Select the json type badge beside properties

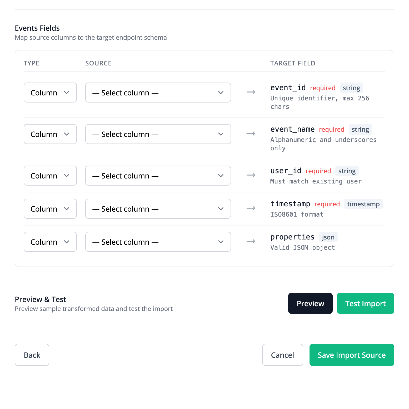pos(328,237)
